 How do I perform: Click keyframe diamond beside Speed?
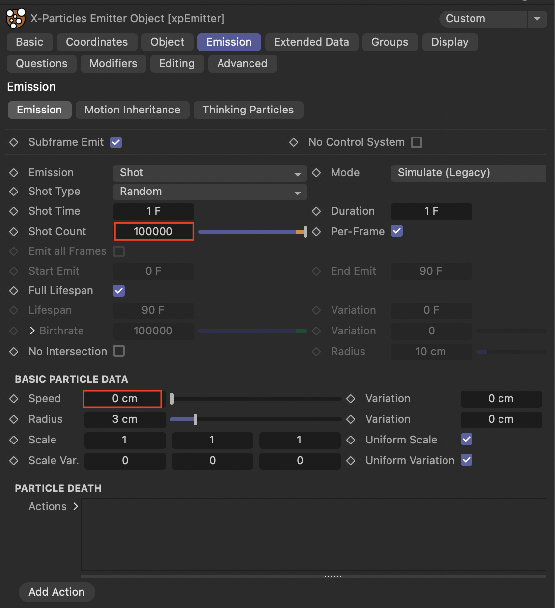pyautogui.click(x=14, y=399)
